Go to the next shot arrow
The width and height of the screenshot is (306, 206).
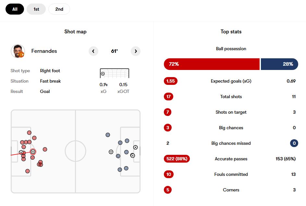[x=136, y=51]
